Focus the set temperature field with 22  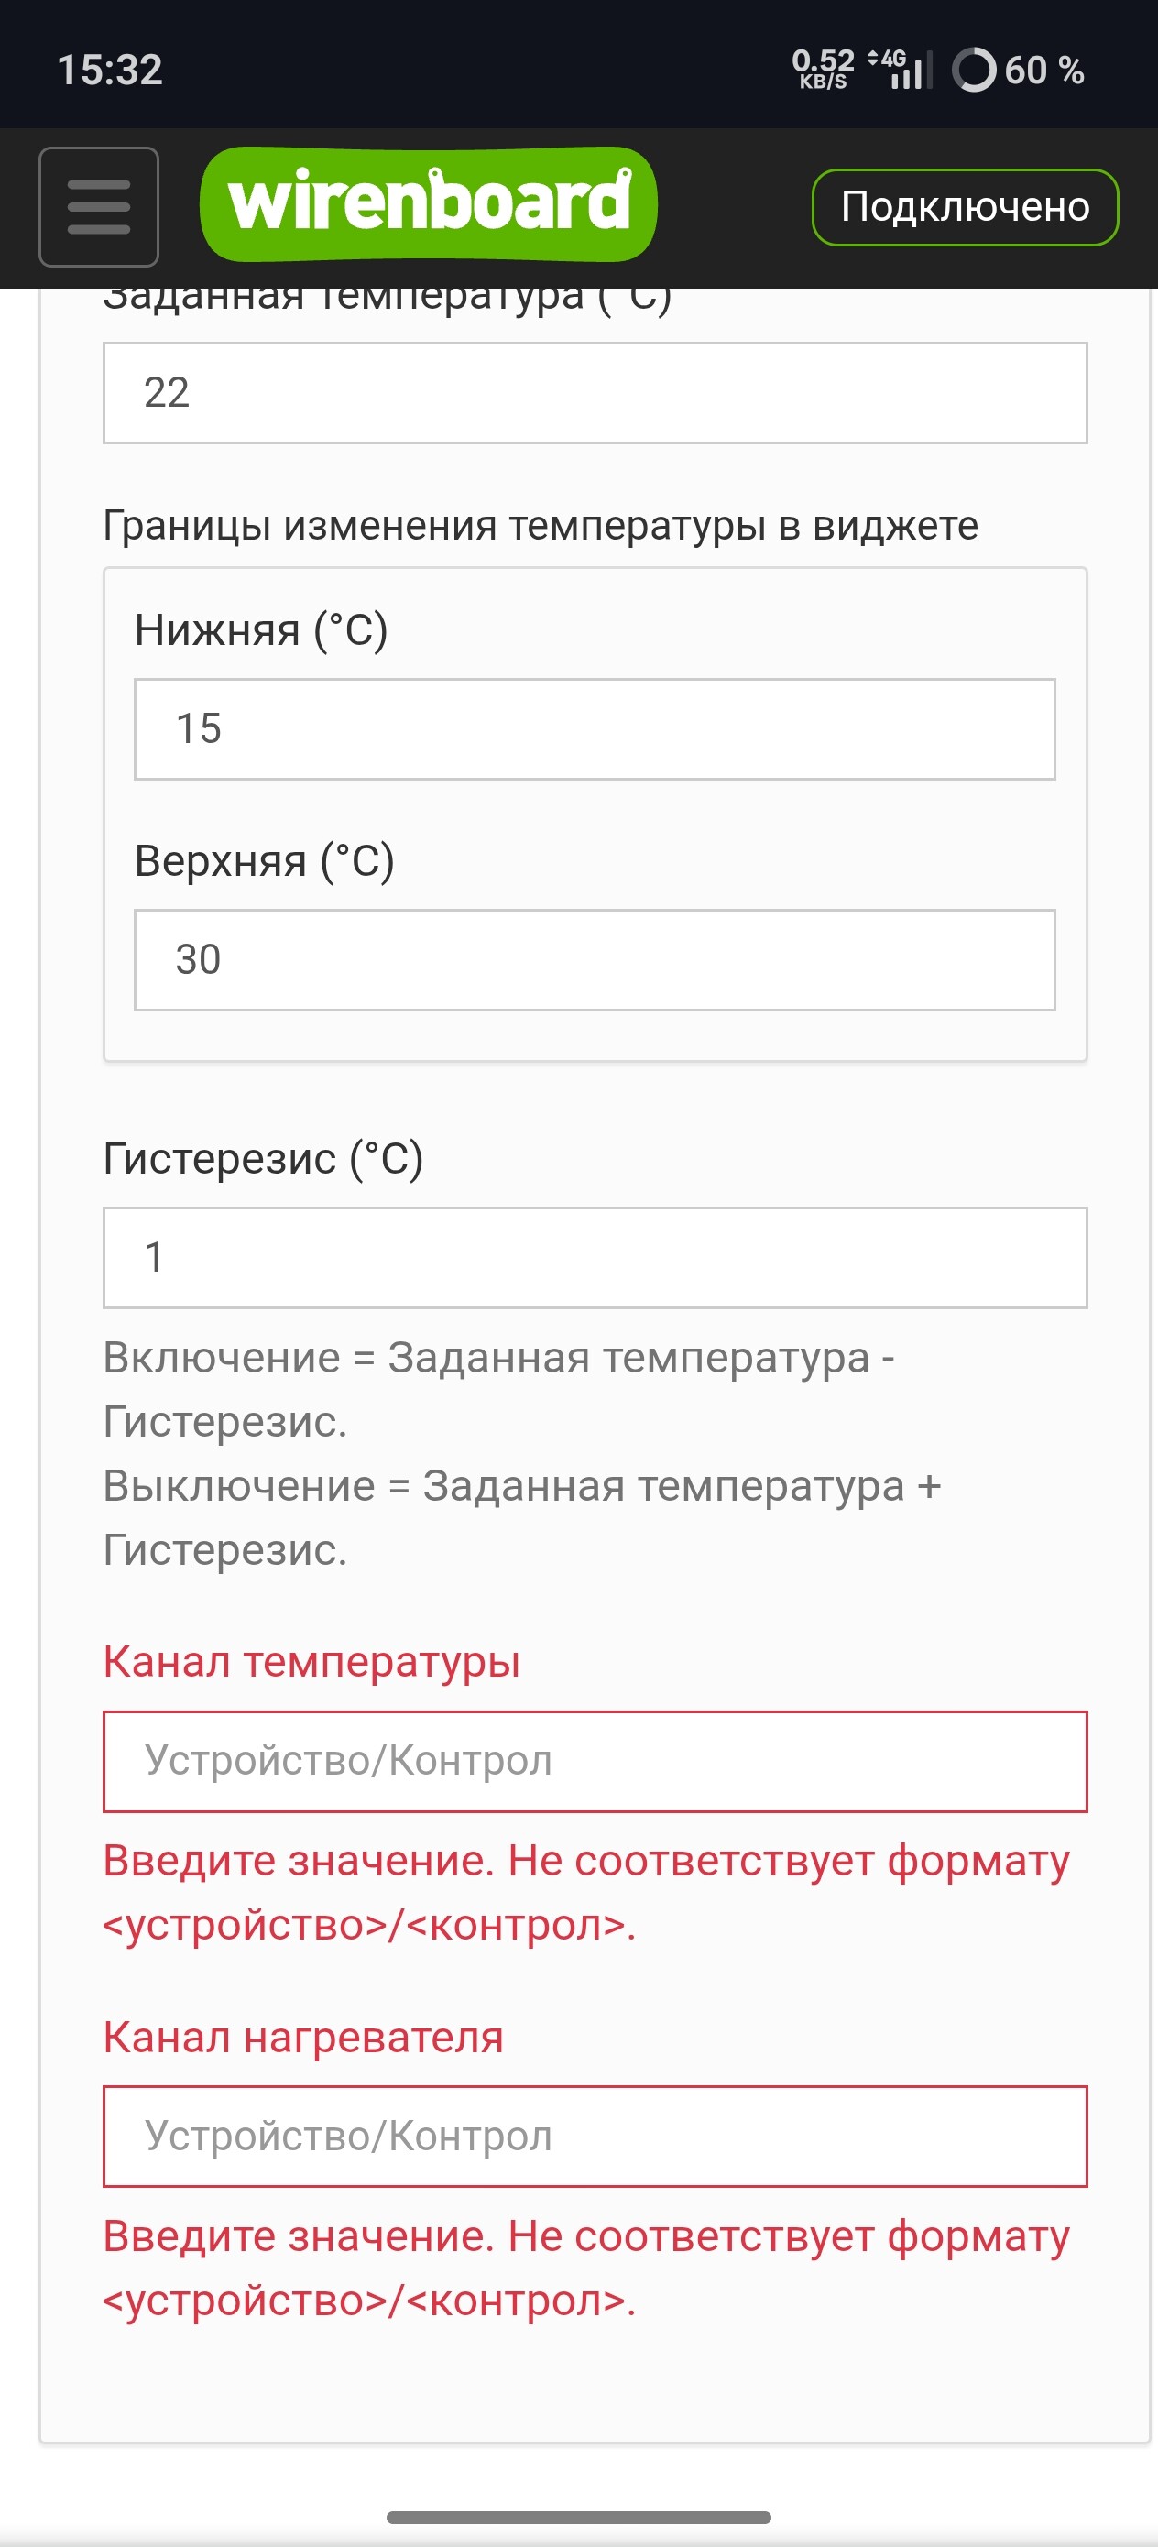595,392
